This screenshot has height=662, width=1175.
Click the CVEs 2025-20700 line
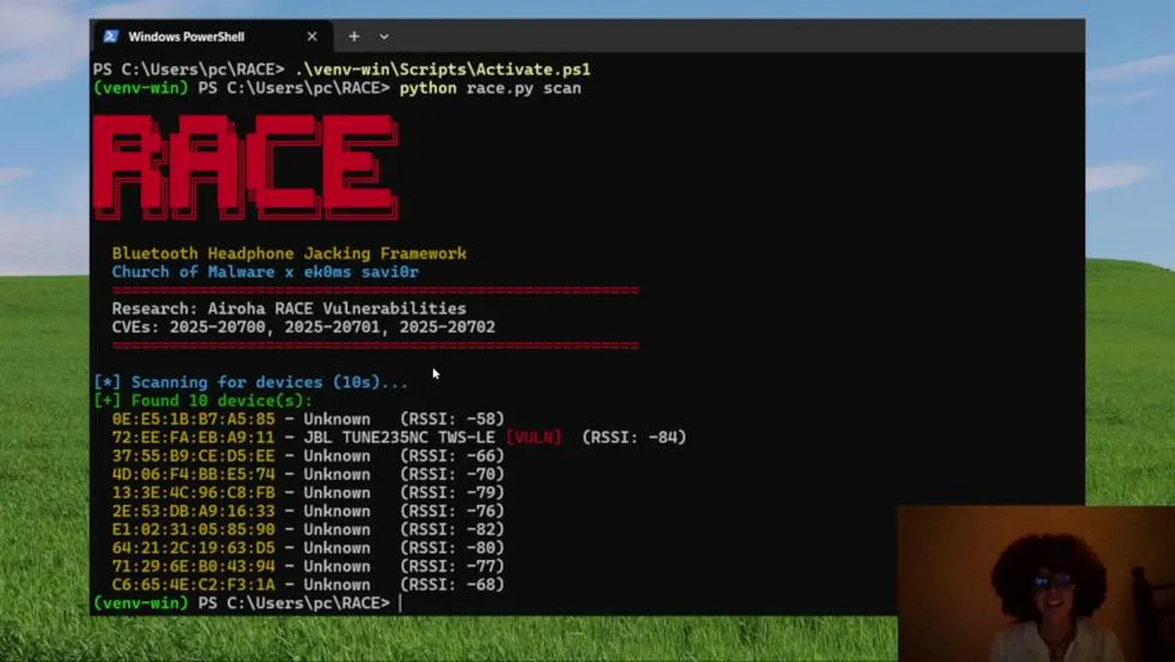pos(303,327)
